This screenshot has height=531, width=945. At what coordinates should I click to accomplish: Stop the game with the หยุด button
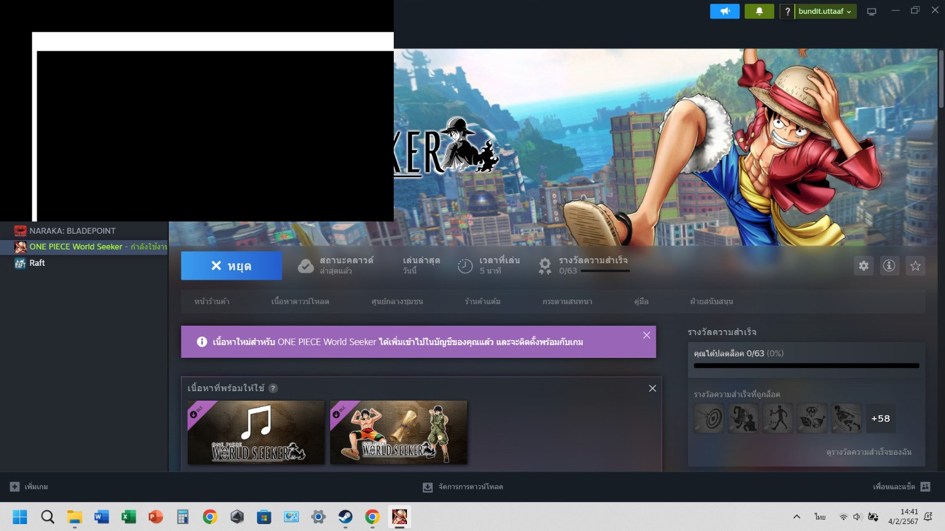[231, 266]
